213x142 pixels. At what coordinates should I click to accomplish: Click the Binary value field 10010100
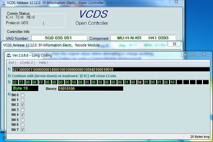click(x=91, y=89)
